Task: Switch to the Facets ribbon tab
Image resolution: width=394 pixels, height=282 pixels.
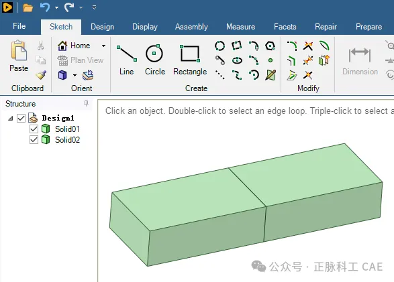Action: [x=285, y=27]
